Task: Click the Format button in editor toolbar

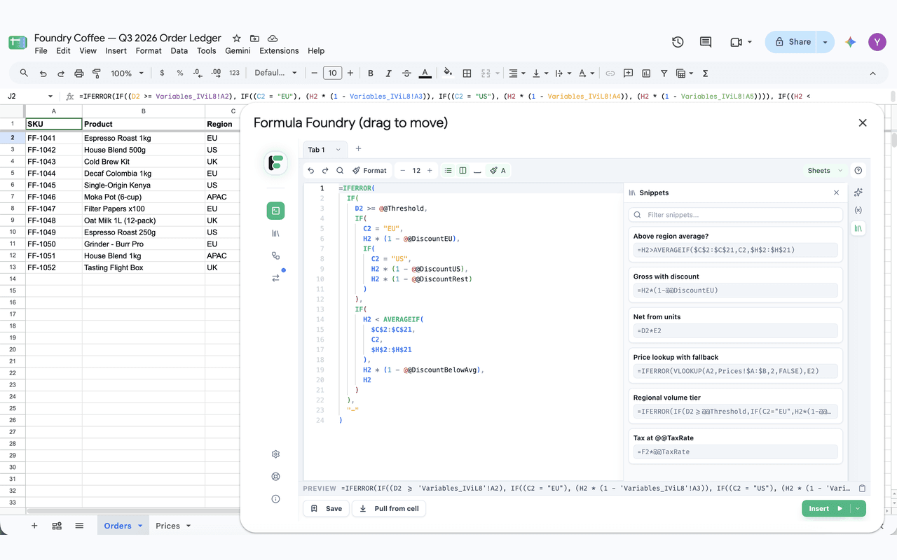Action: tap(369, 170)
